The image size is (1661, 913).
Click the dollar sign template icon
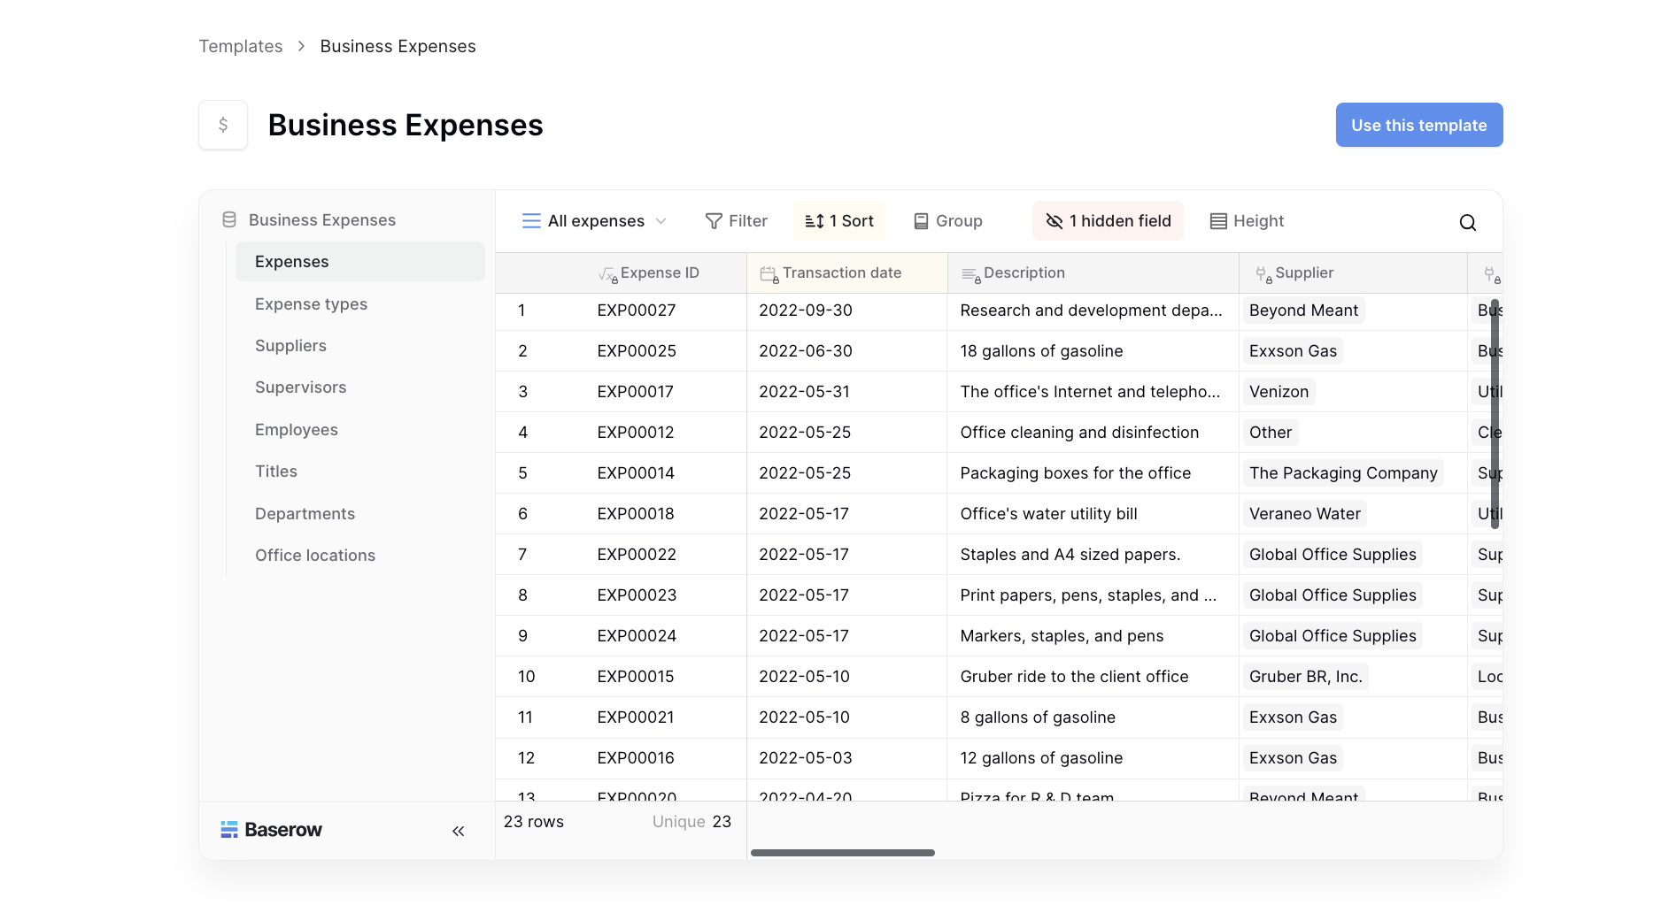223,125
